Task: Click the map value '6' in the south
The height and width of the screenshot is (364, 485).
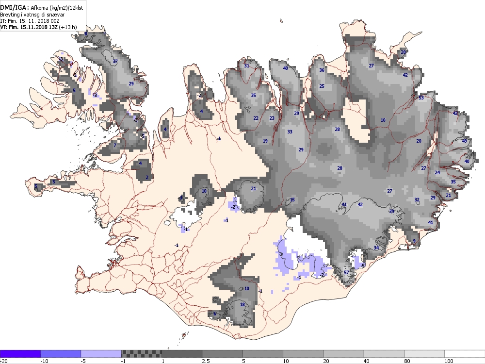Action: [215, 314]
